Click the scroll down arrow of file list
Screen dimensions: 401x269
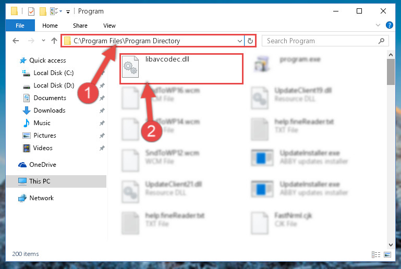pos(391,244)
